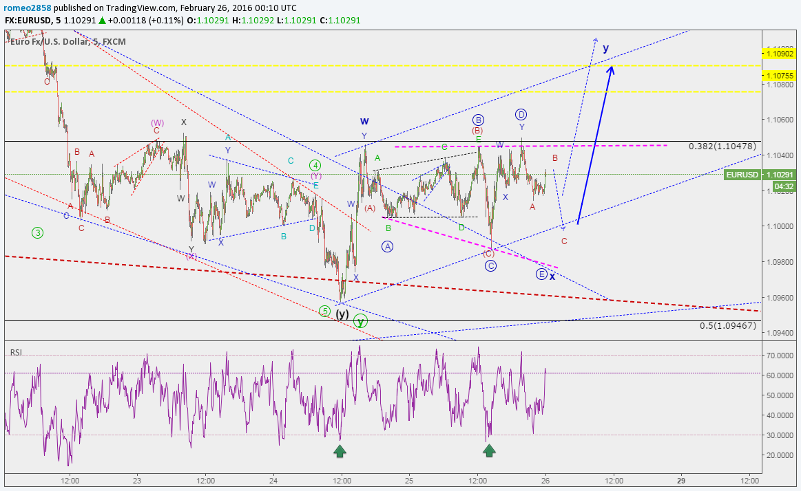Click the 30.0000 RSI axis value

tap(780, 435)
